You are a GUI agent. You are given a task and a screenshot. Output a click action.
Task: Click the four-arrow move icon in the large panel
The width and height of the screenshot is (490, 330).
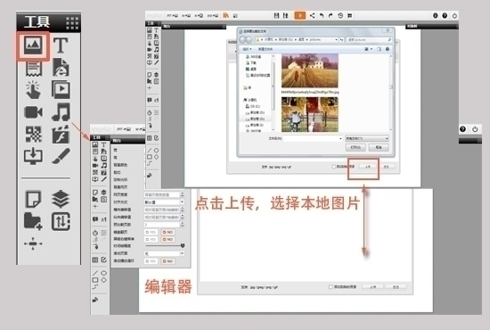(33, 243)
